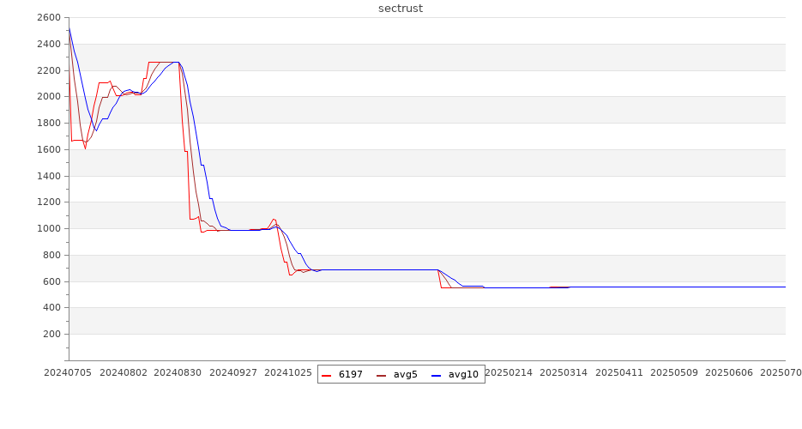
Task: Click the x-axis date 20250214
Action: tap(509, 372)
